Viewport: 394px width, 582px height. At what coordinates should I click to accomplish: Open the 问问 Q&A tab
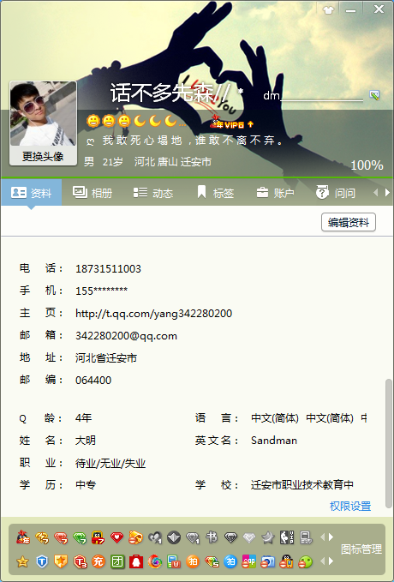coord(336,193)
